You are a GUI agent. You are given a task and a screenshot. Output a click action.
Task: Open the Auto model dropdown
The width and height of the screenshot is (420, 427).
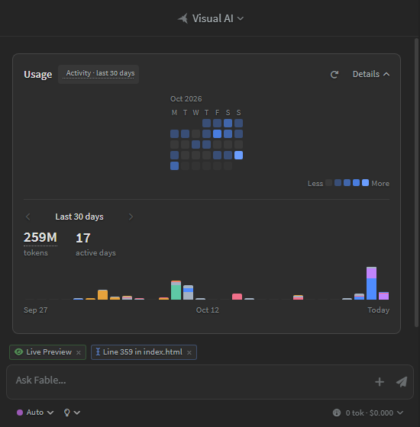(x=35, y=413)
